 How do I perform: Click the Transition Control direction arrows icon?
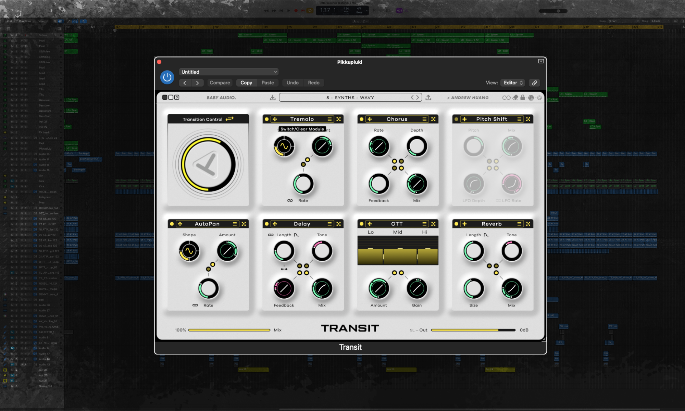[229, 119]
